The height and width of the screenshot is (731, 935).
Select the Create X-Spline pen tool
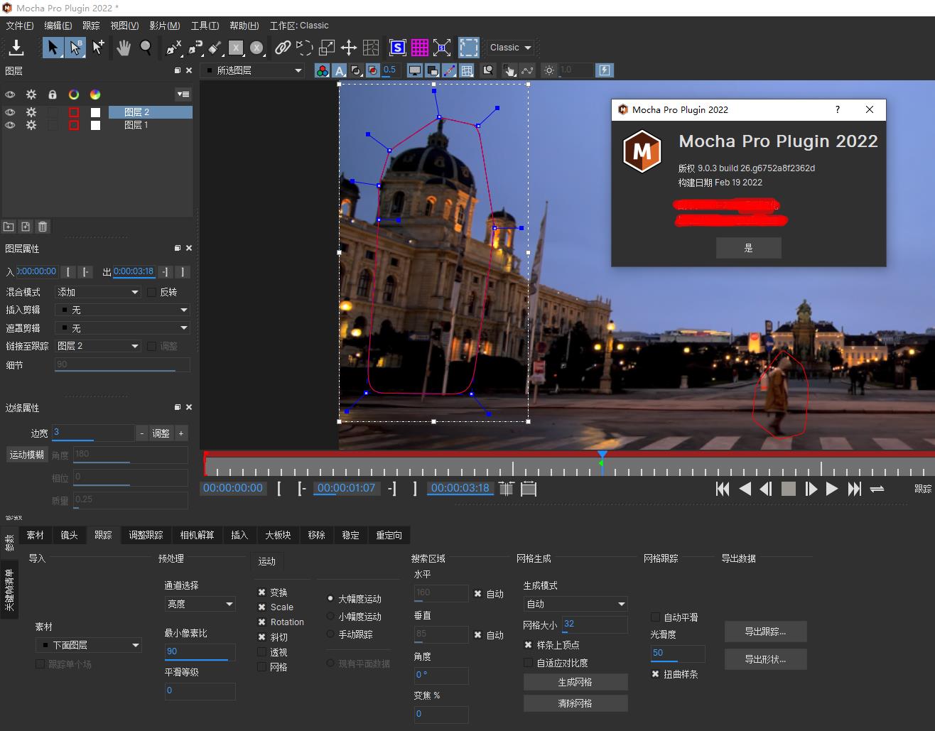tap(173, 48)
